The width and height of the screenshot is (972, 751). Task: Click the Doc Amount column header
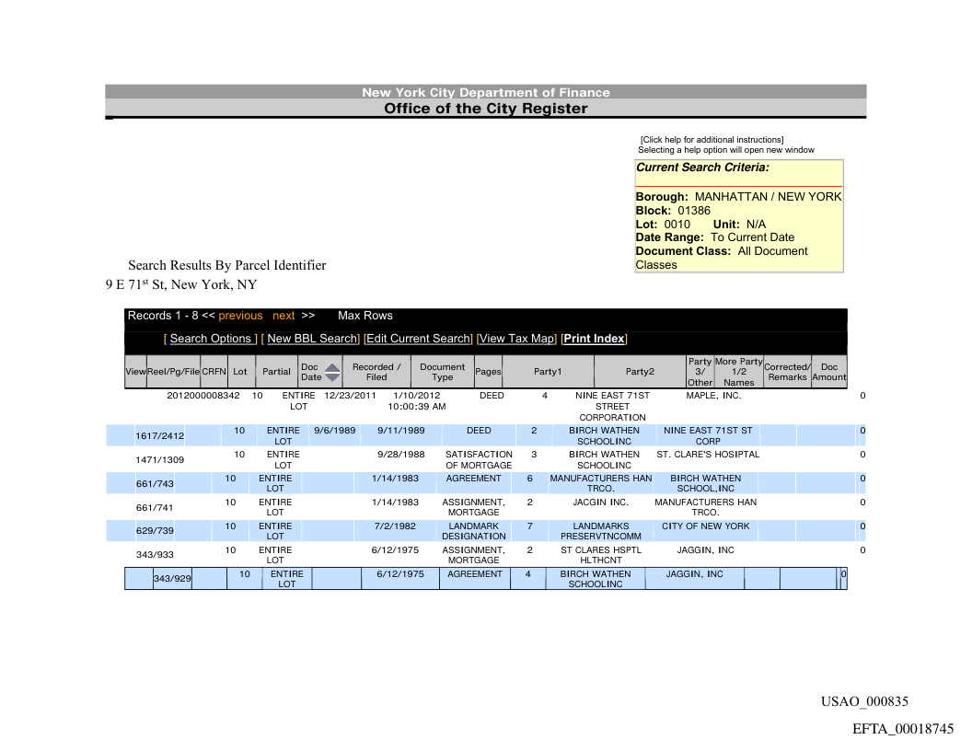coord(828,372)
